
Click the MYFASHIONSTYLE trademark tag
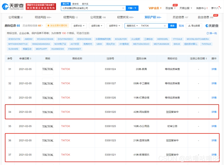point(18,44)
